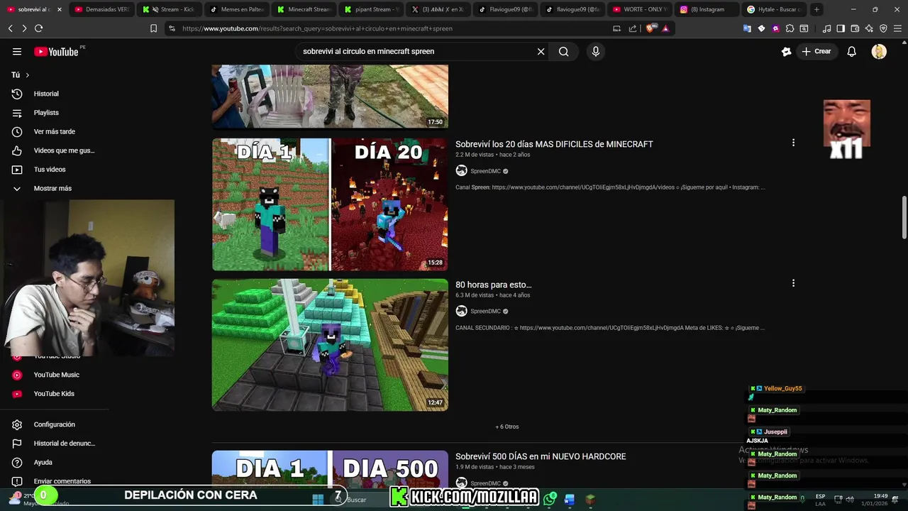Viewport: 908px width, 511px height.
Task: Open a new browser tab
Action: coord(816,9)
